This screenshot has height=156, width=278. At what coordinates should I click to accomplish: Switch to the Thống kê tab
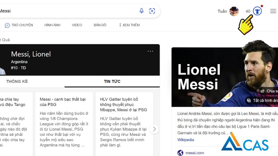coord(17,81)
